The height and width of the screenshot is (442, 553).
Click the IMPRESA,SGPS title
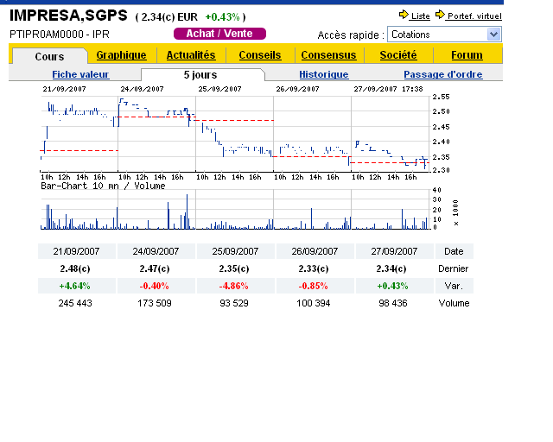[x=68, y=16]
